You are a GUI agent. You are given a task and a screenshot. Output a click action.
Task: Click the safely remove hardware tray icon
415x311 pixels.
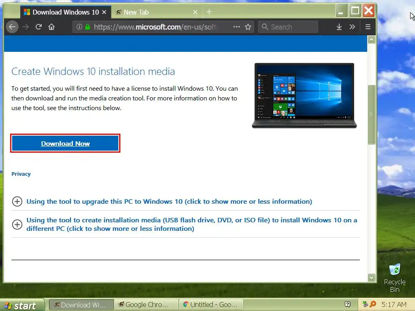coord(366,304)
